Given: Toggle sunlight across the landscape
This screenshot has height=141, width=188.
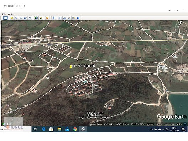Looking at the screenshot, I should pos(41,18).
